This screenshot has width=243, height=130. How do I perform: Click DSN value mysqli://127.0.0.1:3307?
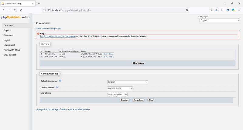(x=92, y=57)
